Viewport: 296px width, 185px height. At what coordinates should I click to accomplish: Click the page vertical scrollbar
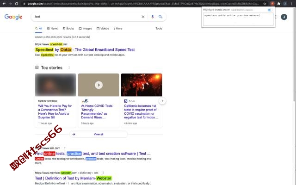tap(294, 55)
